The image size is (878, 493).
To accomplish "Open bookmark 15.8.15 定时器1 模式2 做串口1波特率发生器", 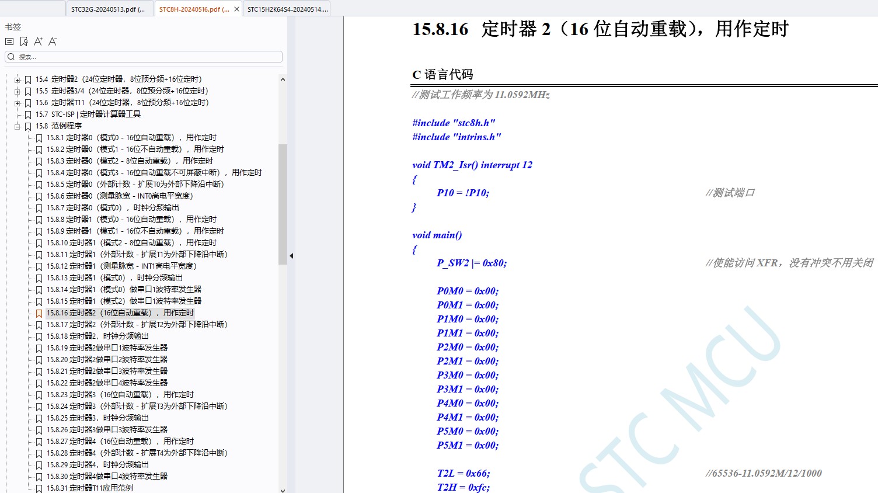I will point(124,301).
